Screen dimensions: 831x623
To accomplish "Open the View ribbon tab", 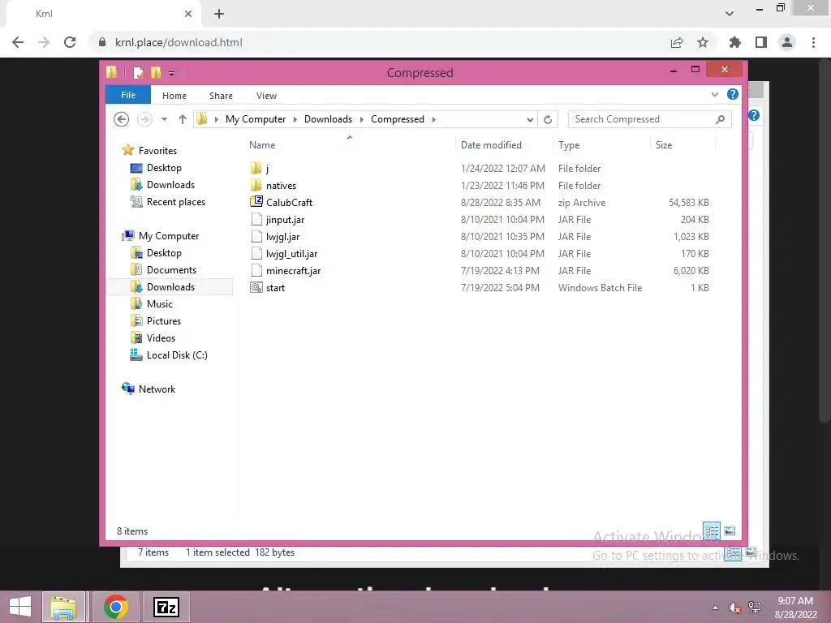I will pos(266,96).
